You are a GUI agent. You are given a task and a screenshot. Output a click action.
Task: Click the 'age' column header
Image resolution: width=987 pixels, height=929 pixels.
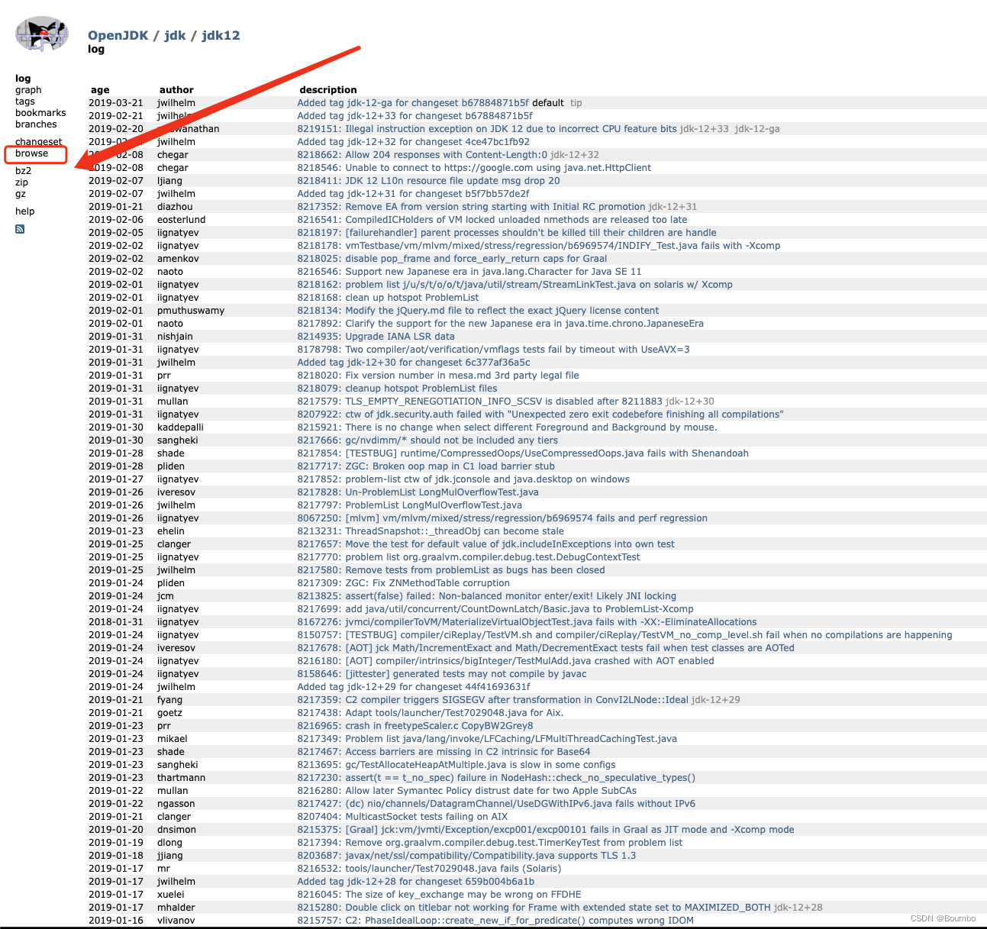(x=100, y=90)
